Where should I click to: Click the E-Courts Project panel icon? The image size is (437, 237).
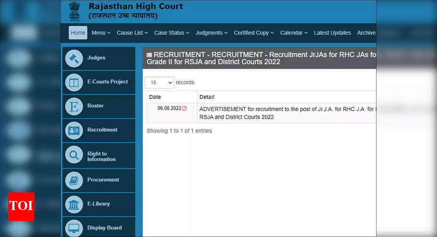tap(74, 83)
